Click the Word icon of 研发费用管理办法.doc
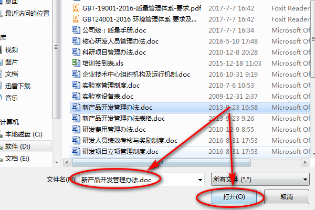Screen dimensions: 315x210 click(76, 129)
